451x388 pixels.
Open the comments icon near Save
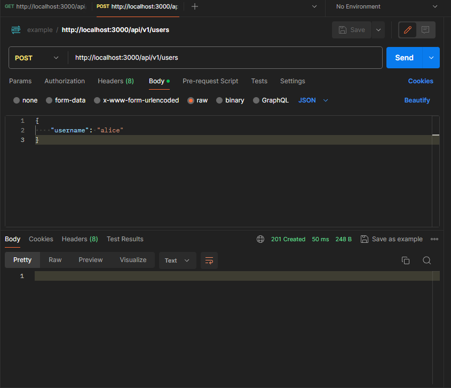point(424,29)
